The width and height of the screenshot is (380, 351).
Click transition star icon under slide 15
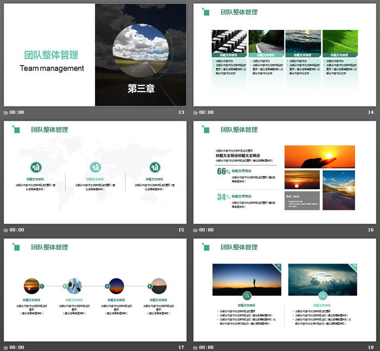click(x=6, y=230)
